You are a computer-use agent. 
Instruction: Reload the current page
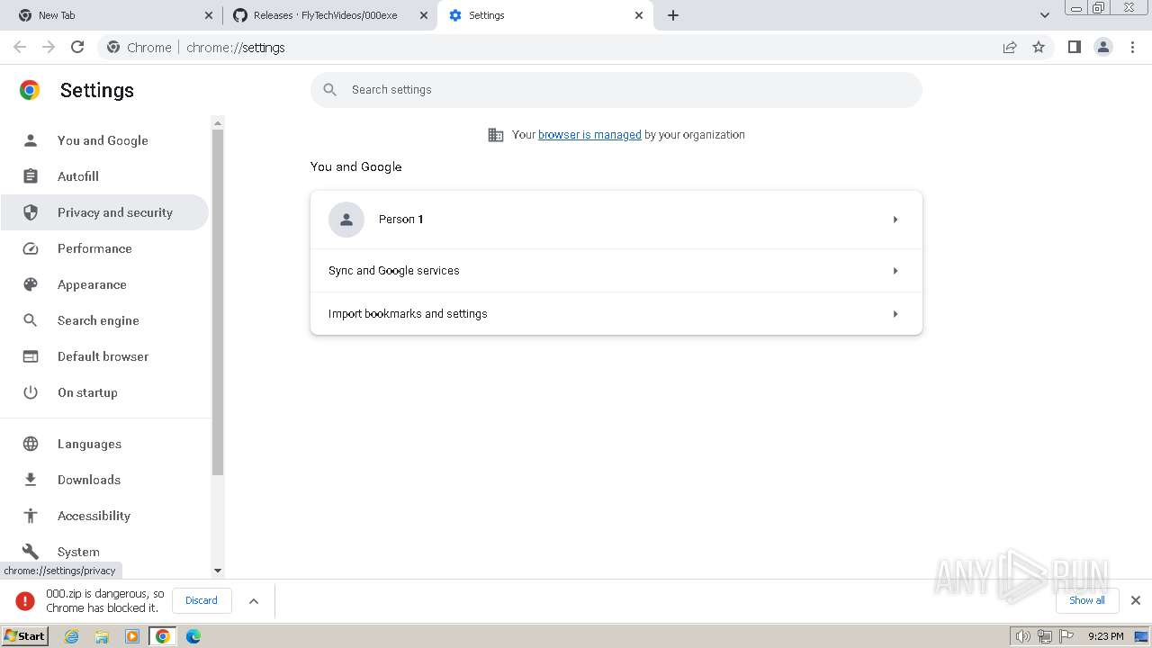point(77,47)
